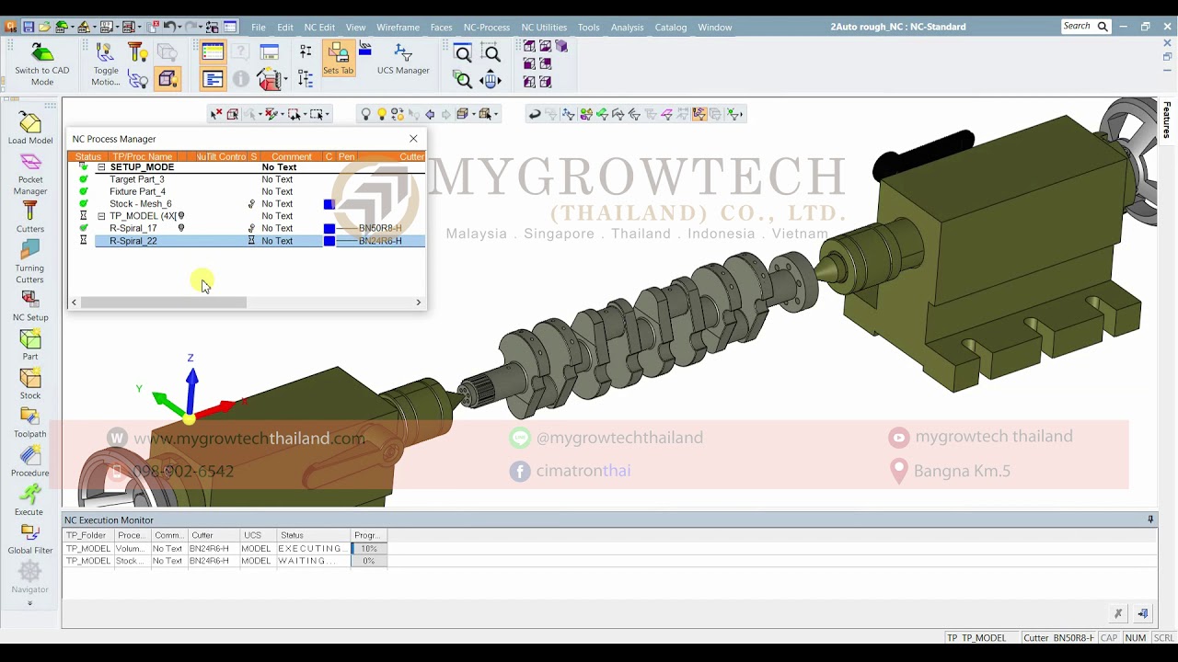Click the TP/Proc Name column header
Viewport: 1178px width, 662px height.
pyautogui.click(x=143, y=156)
